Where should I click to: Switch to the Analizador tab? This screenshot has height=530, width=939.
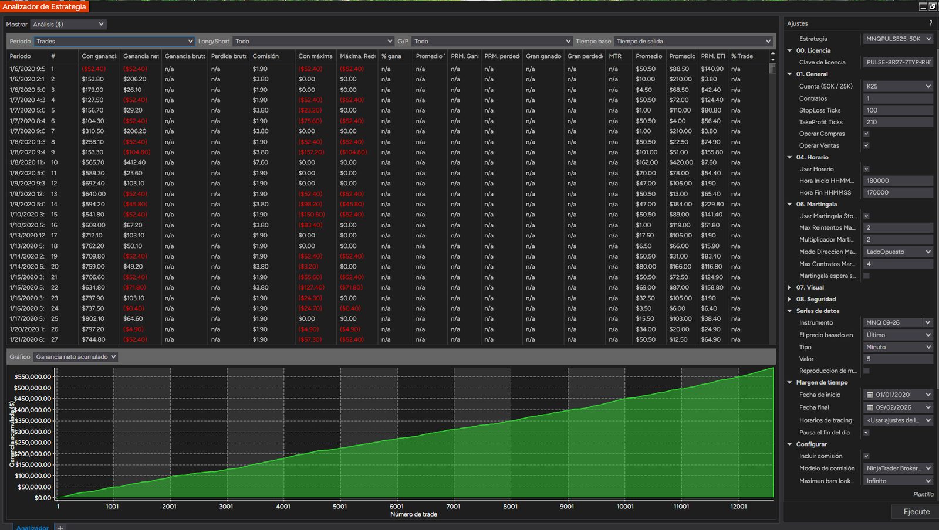32,527
